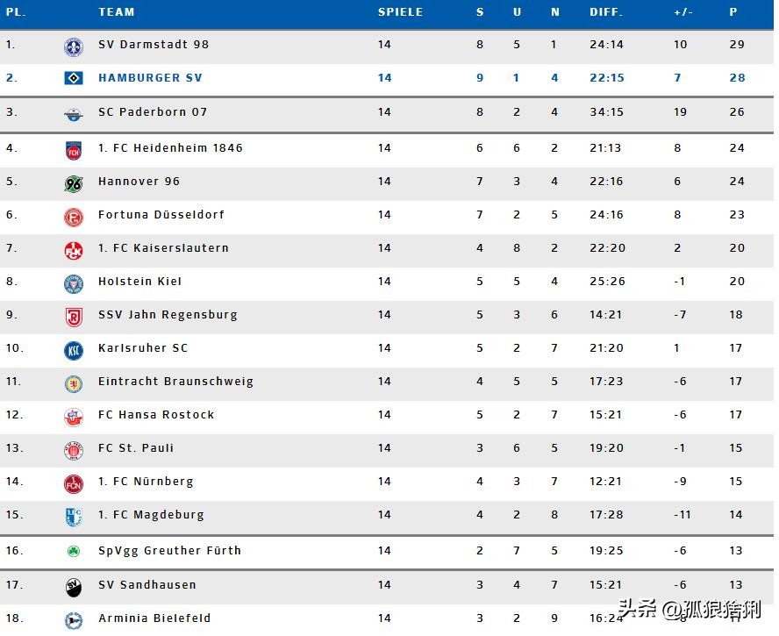The image size is (779, 636).
Task: Click the SC Paderborn 07 club logo
Action: pyautogui.click(x=74, y=114)
